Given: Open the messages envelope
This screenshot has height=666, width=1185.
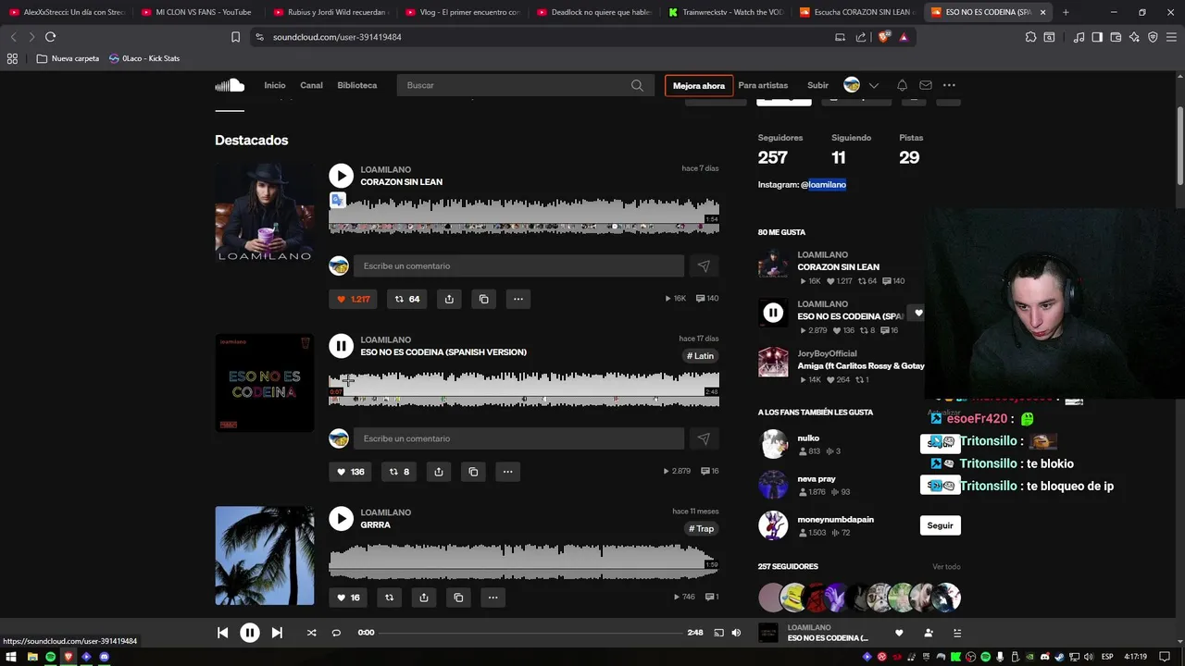Looking at the screenshot, I should (x=926, y=85).
